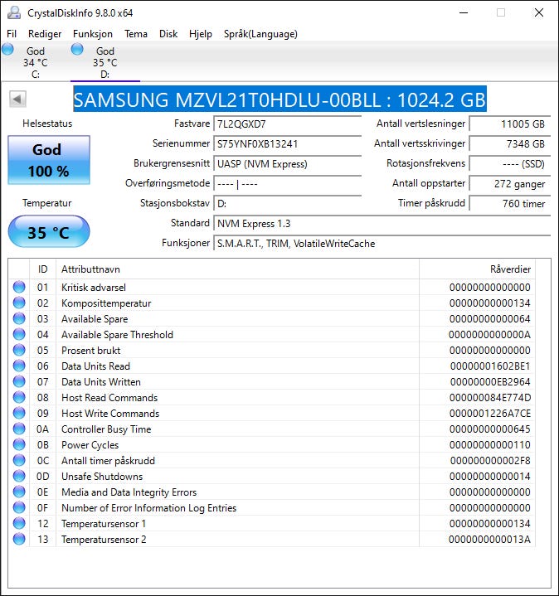Viewport: 559px width, 596px height.
Task: Click raw value 000001226A7CE
Action: tap(490, 414)
